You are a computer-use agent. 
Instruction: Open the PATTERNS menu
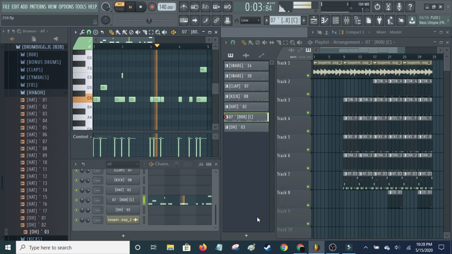click(38, 7)
